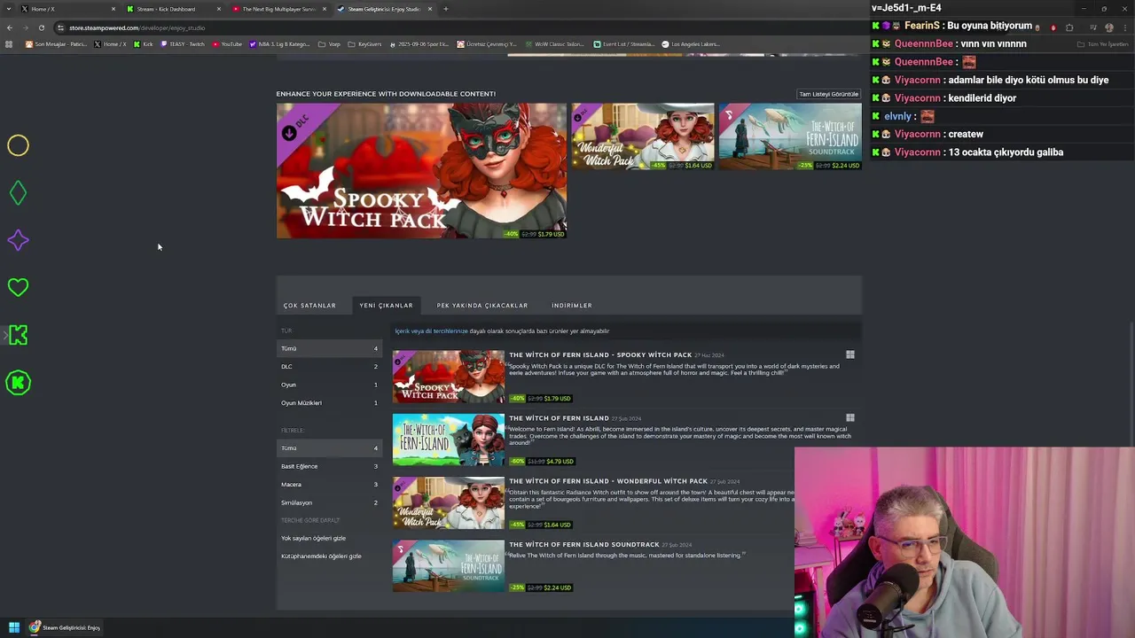The width and height of the screenshot is (1135, 638).
Task: Open the large Spooky Witch Pack DLC banner
Action: click(421, 171)
